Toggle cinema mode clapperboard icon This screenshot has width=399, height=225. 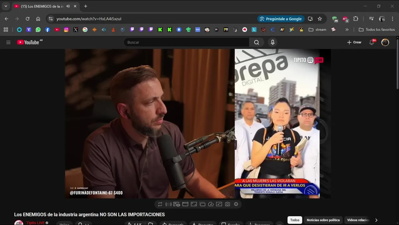click(x=185, y=204)
